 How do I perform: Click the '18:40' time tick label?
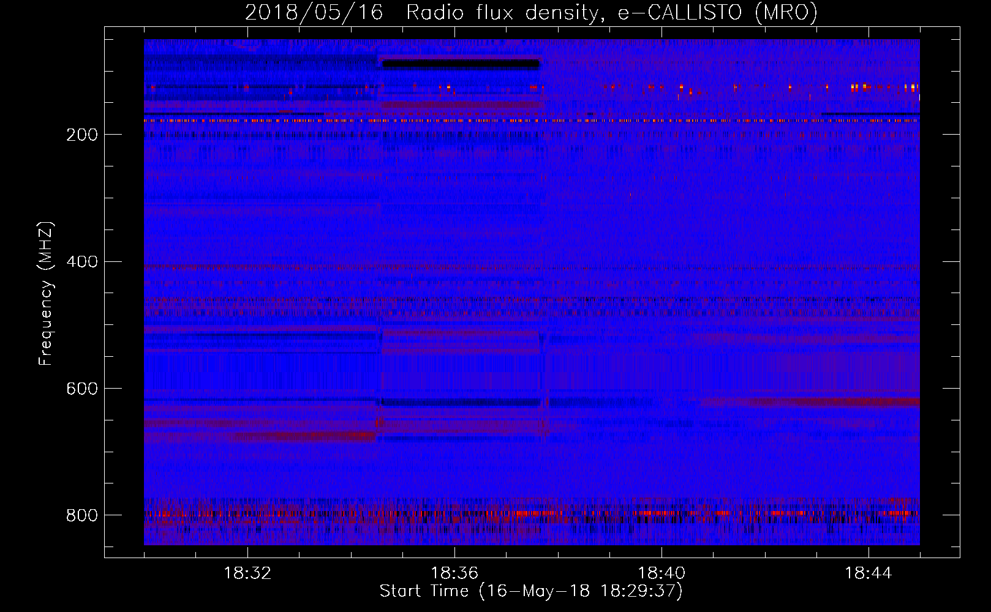pos(661,573)
